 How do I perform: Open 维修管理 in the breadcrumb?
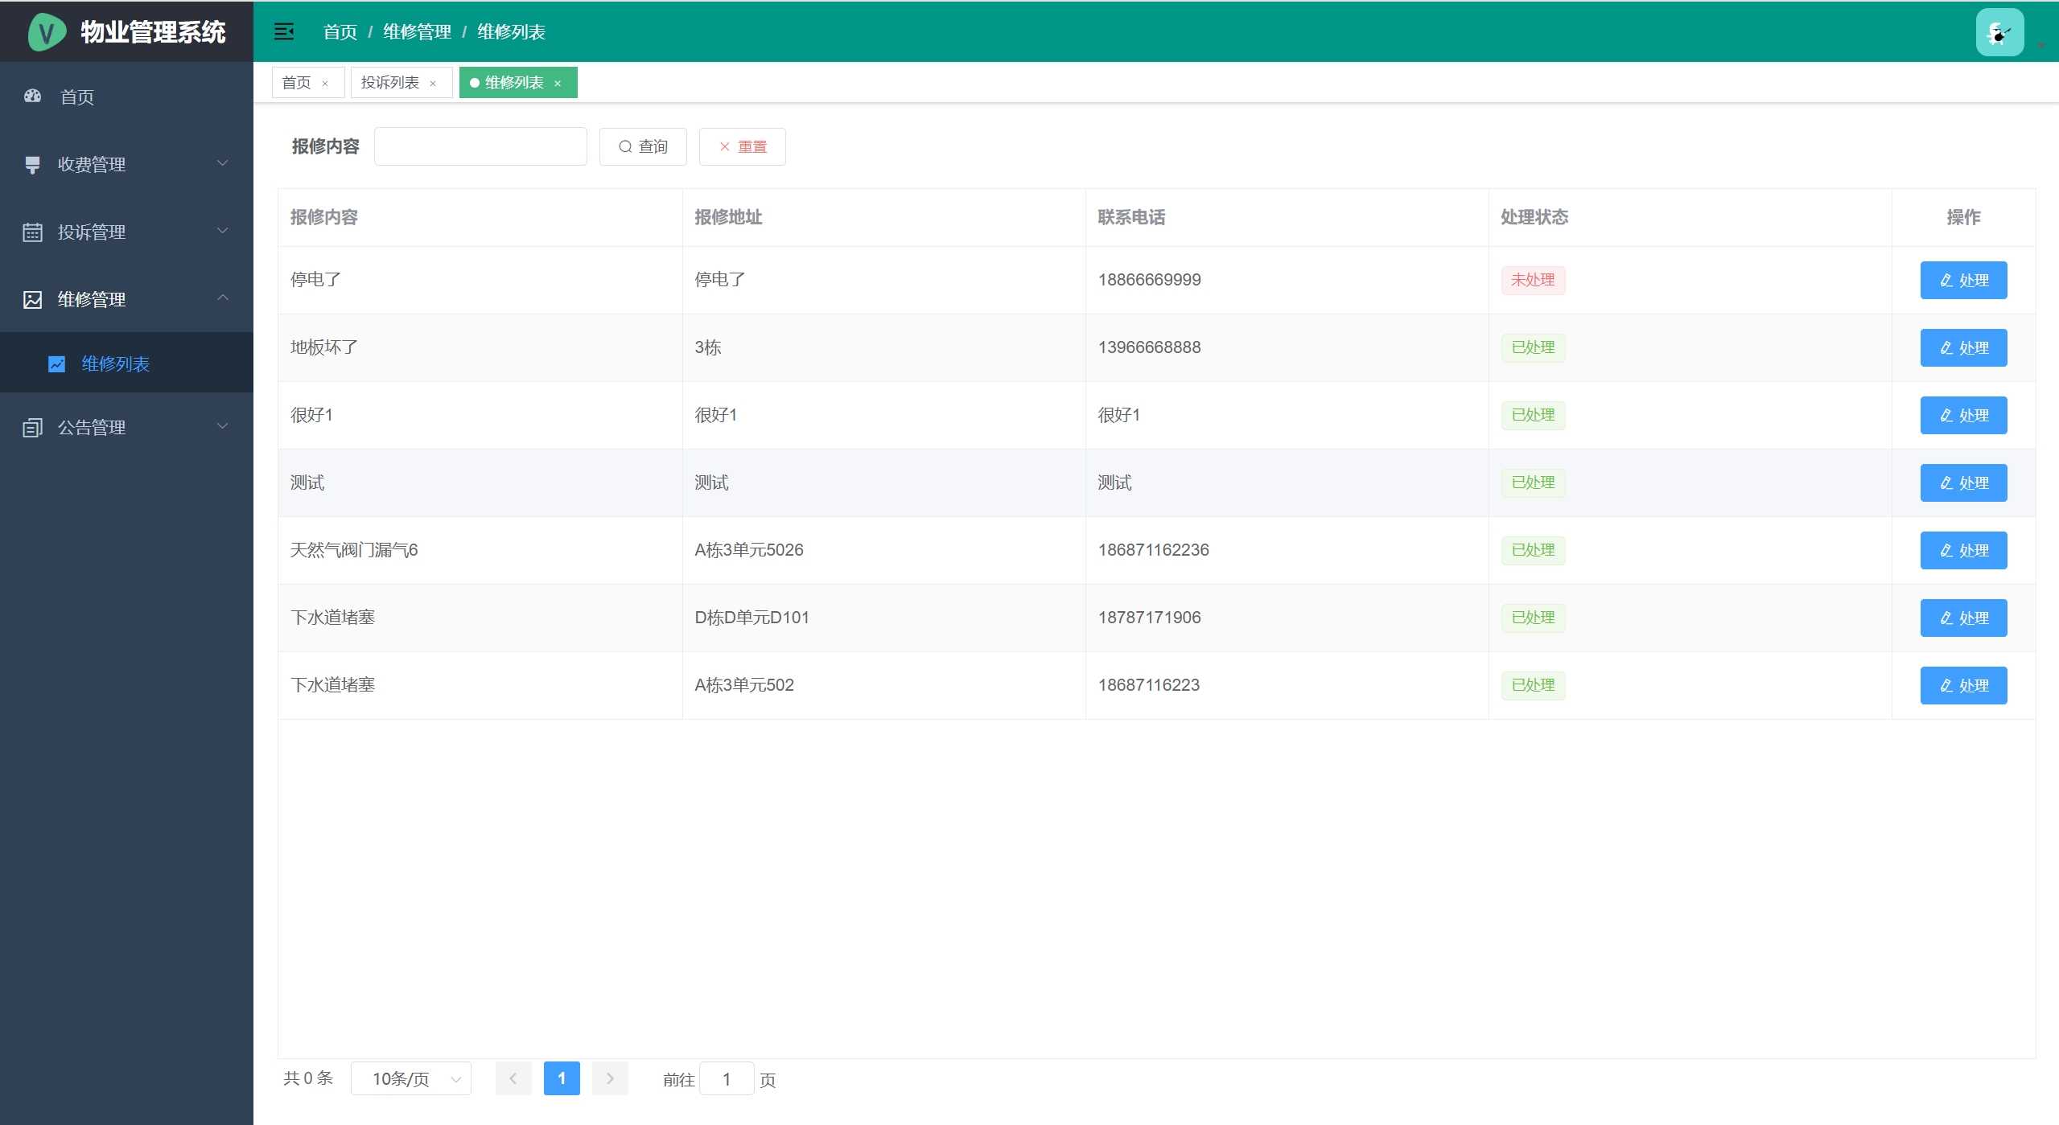(x=417, y=31)
